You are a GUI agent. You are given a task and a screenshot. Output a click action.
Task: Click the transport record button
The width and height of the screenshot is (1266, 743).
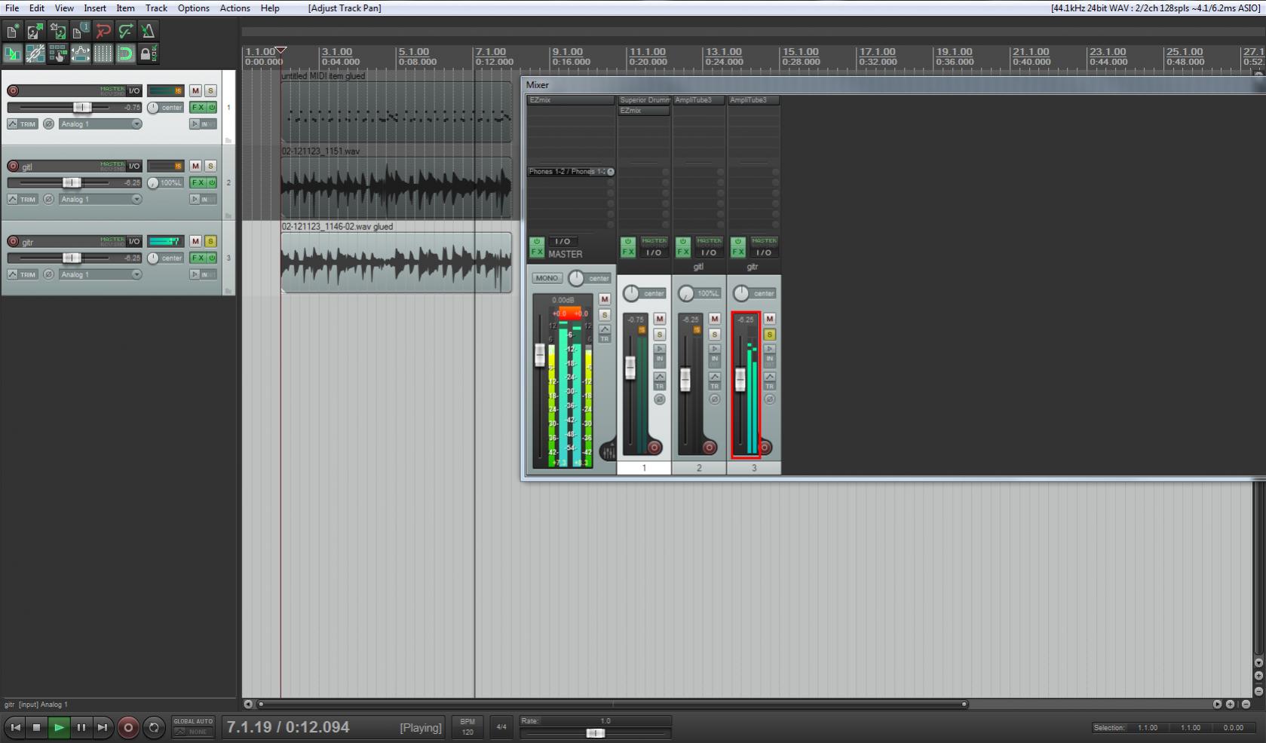tap(128, 727)
